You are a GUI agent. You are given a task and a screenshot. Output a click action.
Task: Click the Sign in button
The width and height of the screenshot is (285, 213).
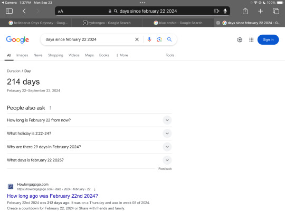click(x=268, y=39)
